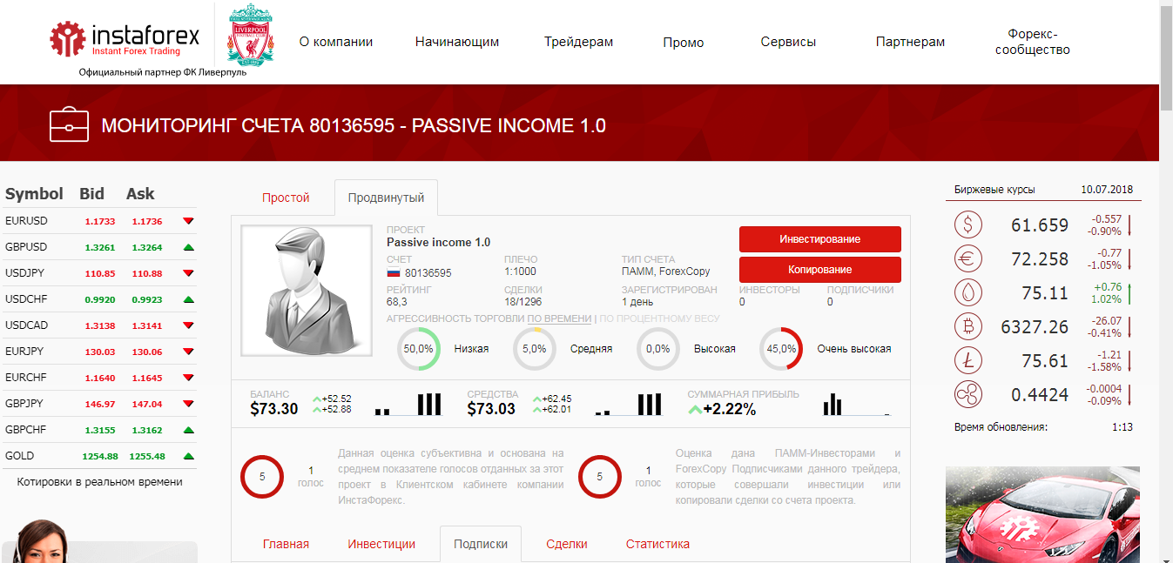1173x563 pixels.
Task: Click the GBPCHF green up arrow
Action: [188, 430]
